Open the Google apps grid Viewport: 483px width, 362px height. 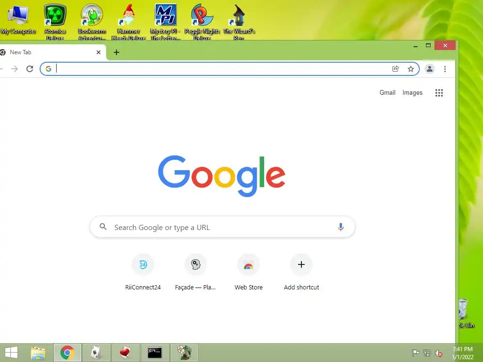[439, 93]
